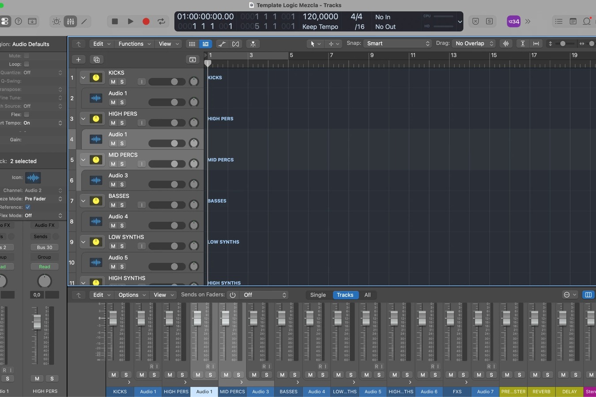The height and width of the screenshot is (397, 596).
Task: Click bar 9 on the timeline ruler
Action: point(372,55)
